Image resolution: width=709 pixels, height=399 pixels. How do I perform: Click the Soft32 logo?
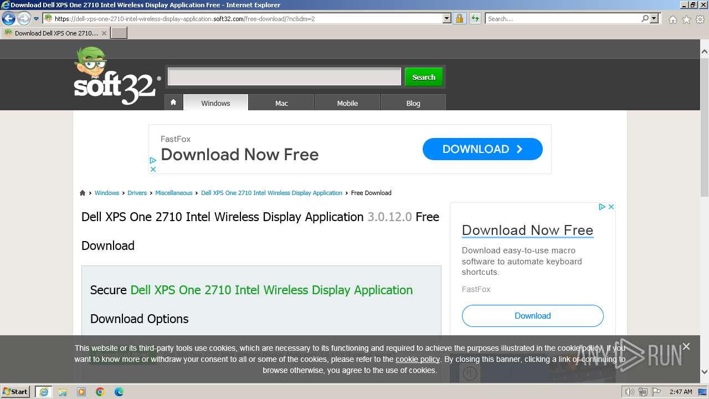(117, 76)
